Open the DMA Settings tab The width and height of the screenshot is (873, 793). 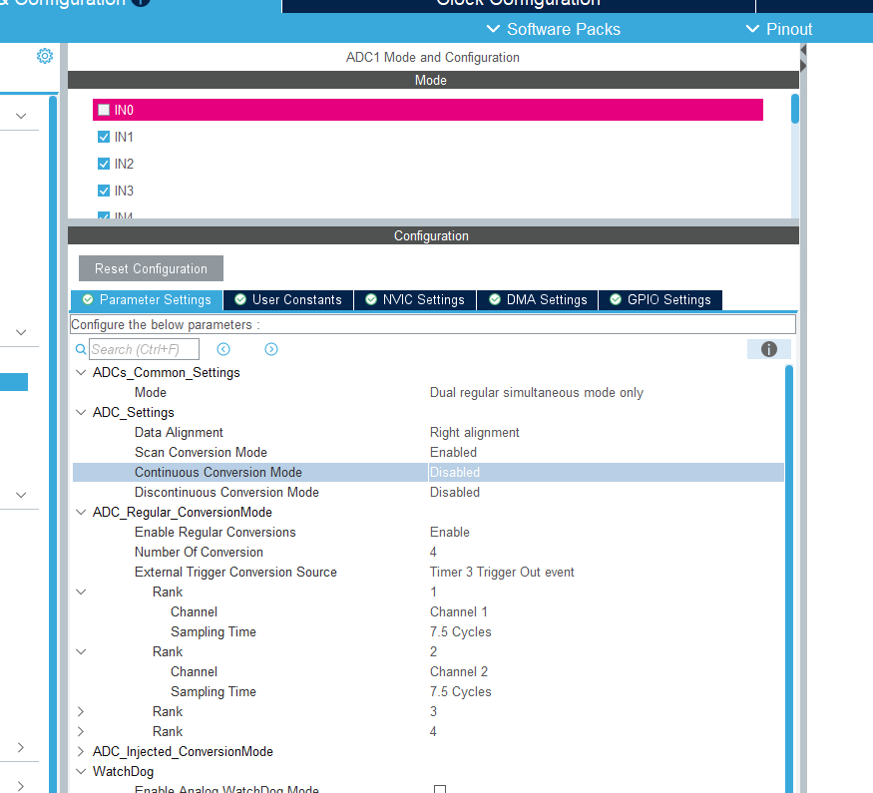pos(537,299)
